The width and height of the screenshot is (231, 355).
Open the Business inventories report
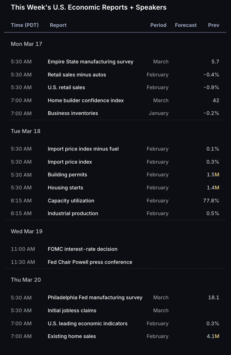tap(73, 113)
